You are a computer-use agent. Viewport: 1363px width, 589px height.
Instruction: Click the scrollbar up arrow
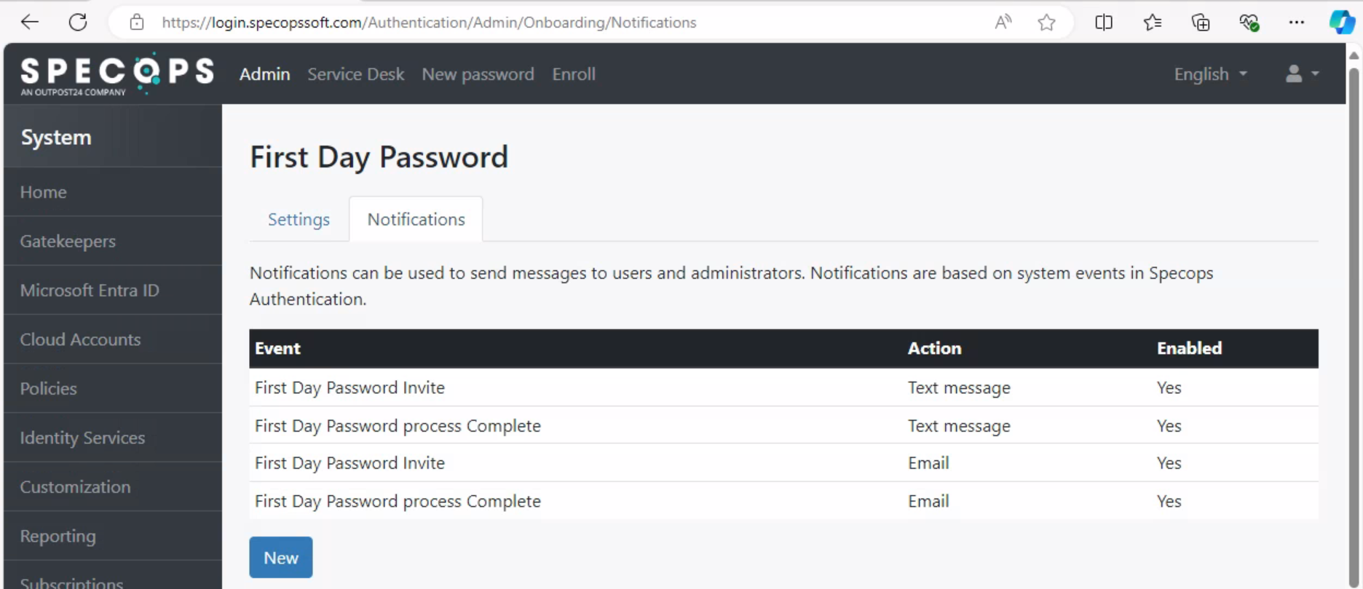[1354, 55]
